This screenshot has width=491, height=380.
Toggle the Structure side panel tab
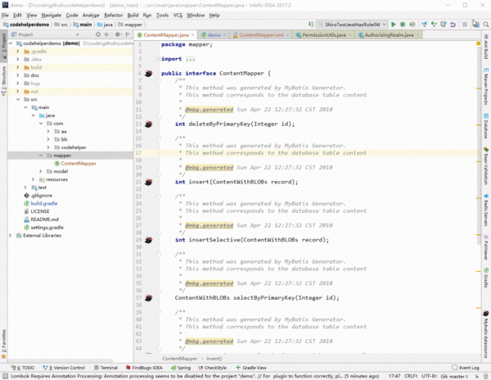[3, 80]
